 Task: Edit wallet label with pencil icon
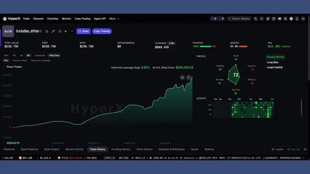coord(53,31)
